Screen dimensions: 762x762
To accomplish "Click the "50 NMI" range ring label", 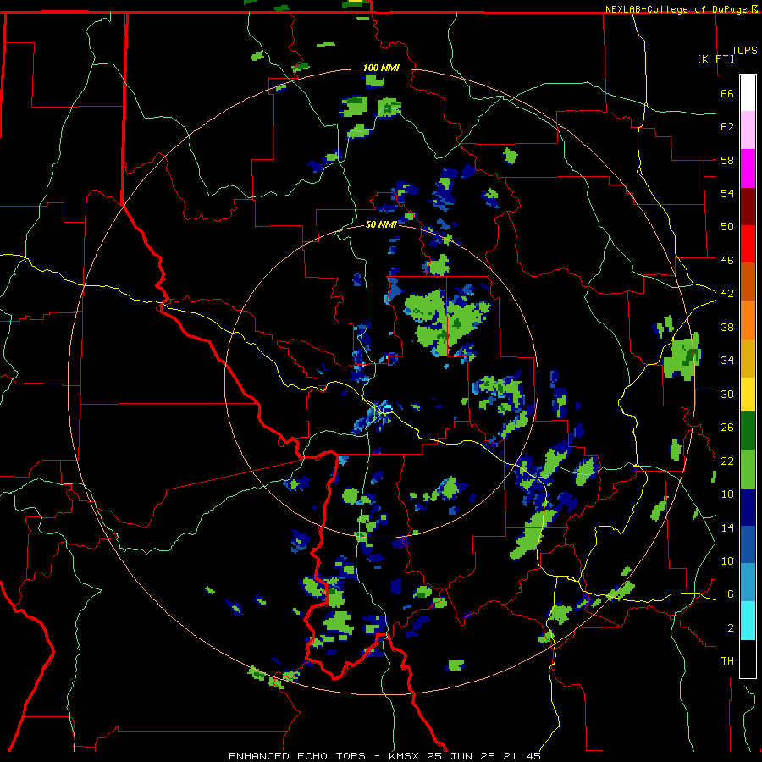I will 382,224.
